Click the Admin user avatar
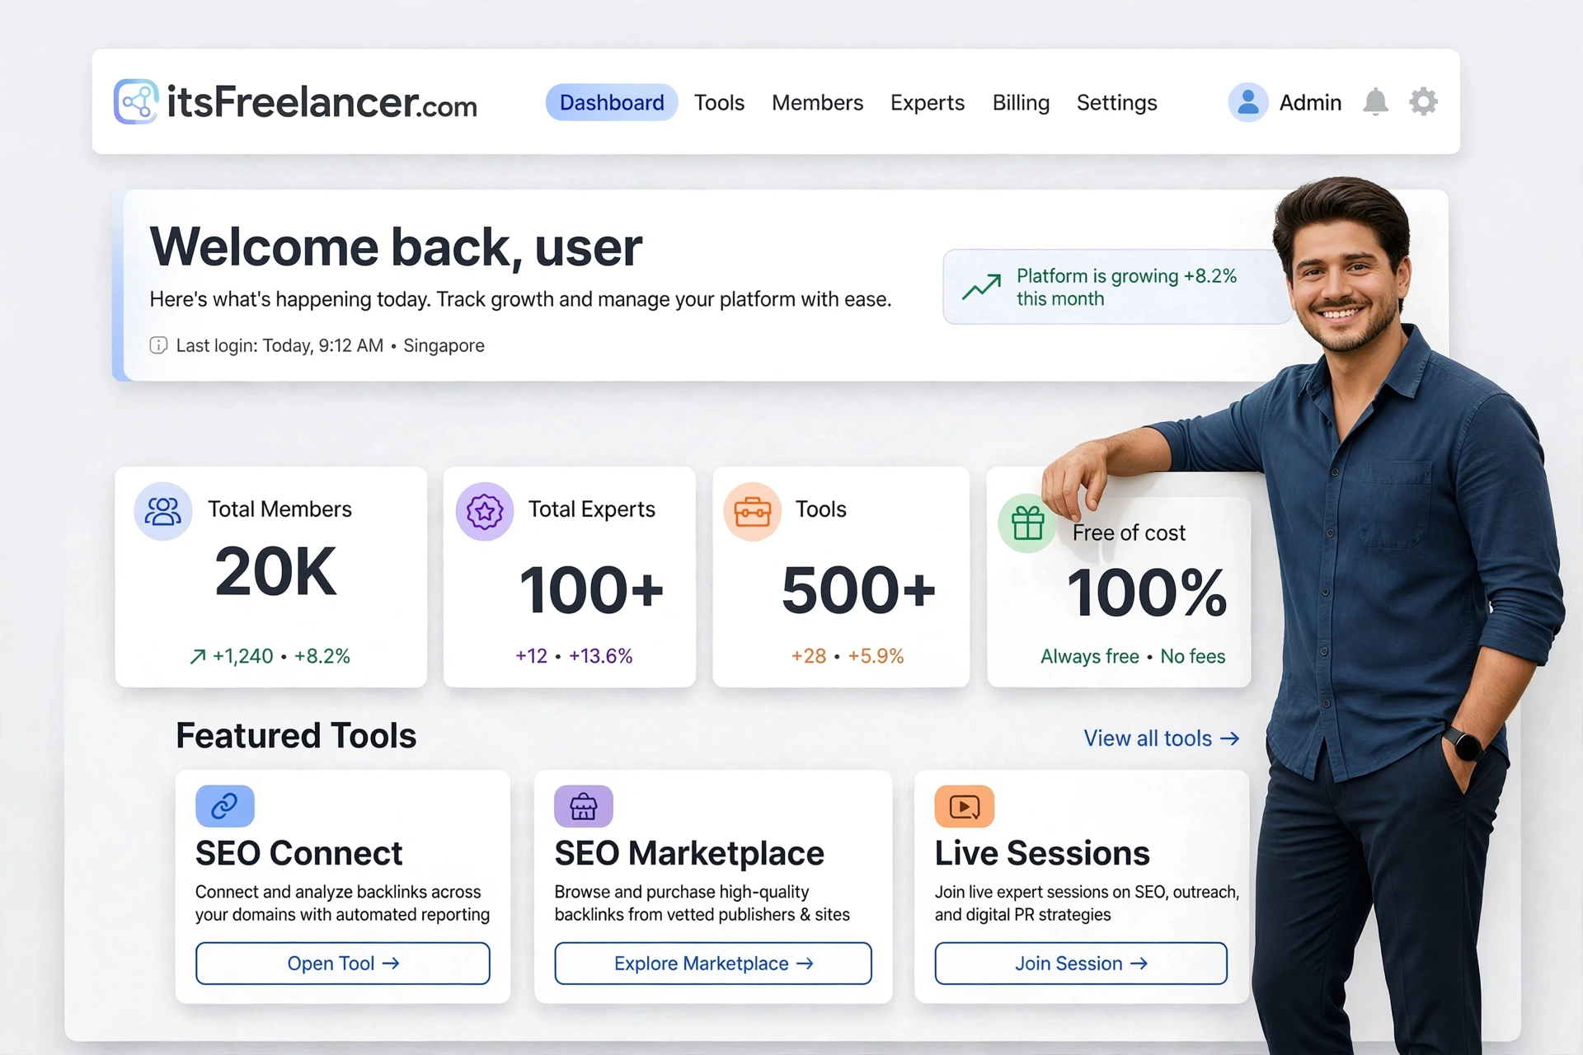This screenshot has width=1583, height=1055. pyautogui.click(x=1248, y=102)
